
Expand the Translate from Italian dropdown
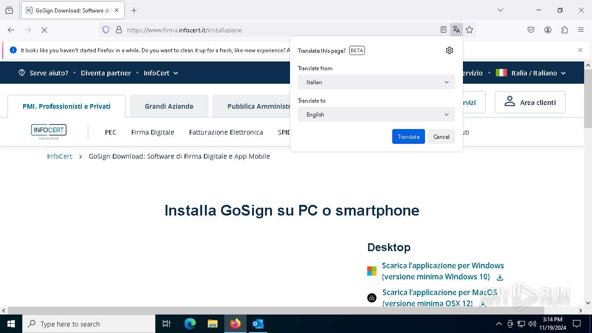click(x=376, y=82)
